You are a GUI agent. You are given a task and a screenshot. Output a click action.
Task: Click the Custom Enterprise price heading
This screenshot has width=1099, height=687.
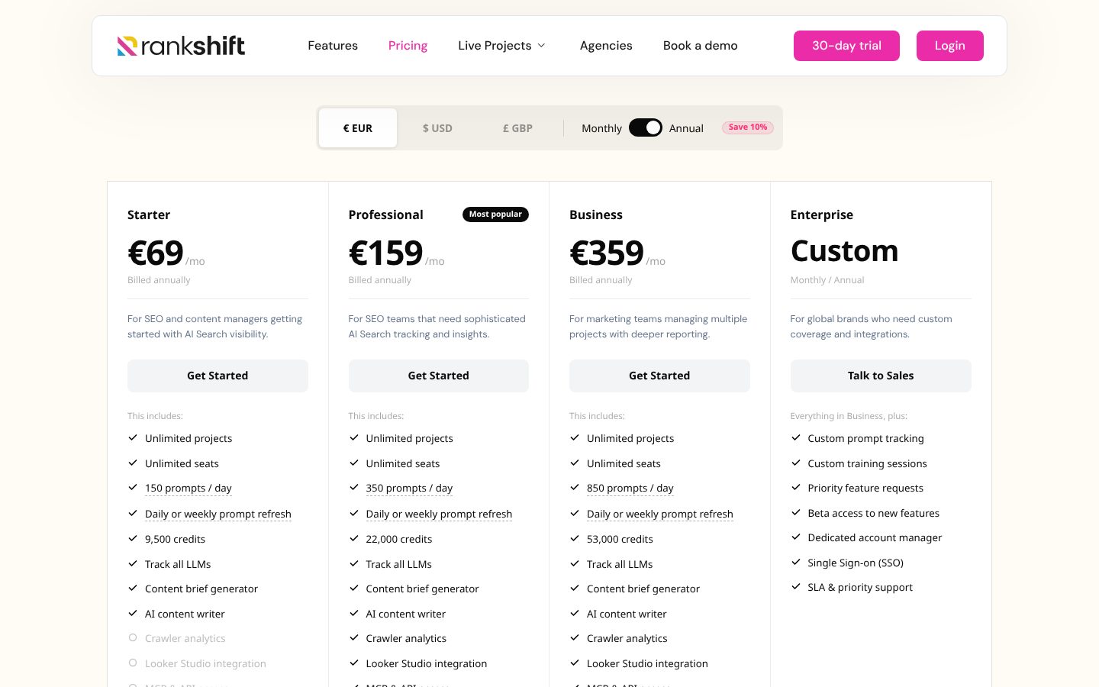(844, 251)
